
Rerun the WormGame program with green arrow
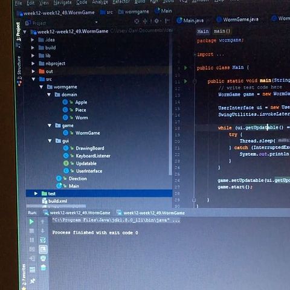(31, 222)
